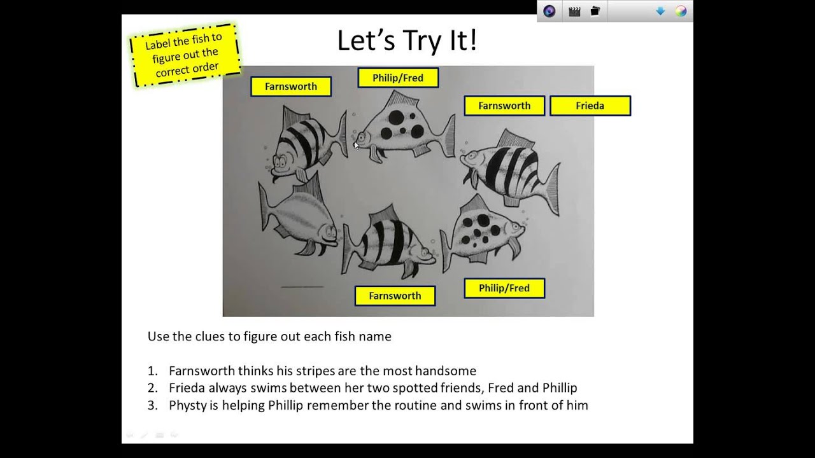Viewport: 815px width, 458px height.
Task: Click the faint slideshow previous arrow
Action: tap(130, 435)
